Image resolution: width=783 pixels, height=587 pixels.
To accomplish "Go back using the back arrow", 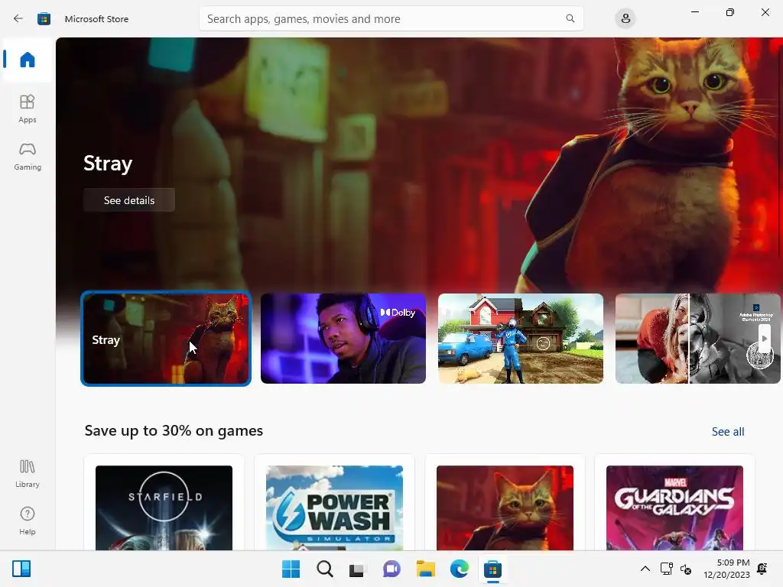I will [x=18, y=19].
